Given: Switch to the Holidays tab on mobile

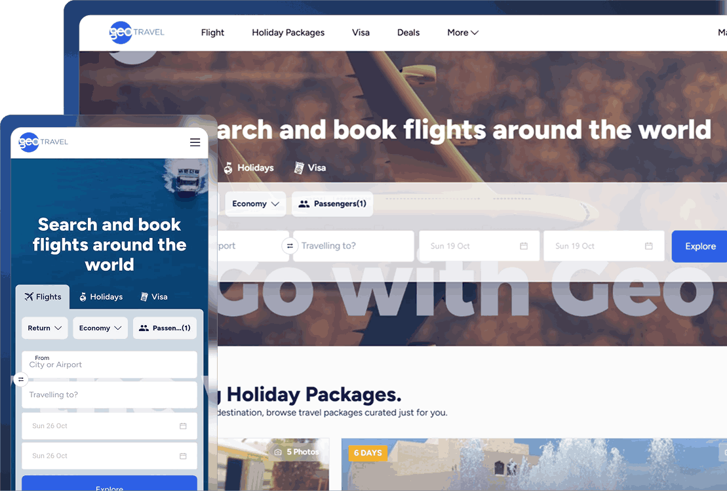Looking at the screenshot, I should pos(101,297).
